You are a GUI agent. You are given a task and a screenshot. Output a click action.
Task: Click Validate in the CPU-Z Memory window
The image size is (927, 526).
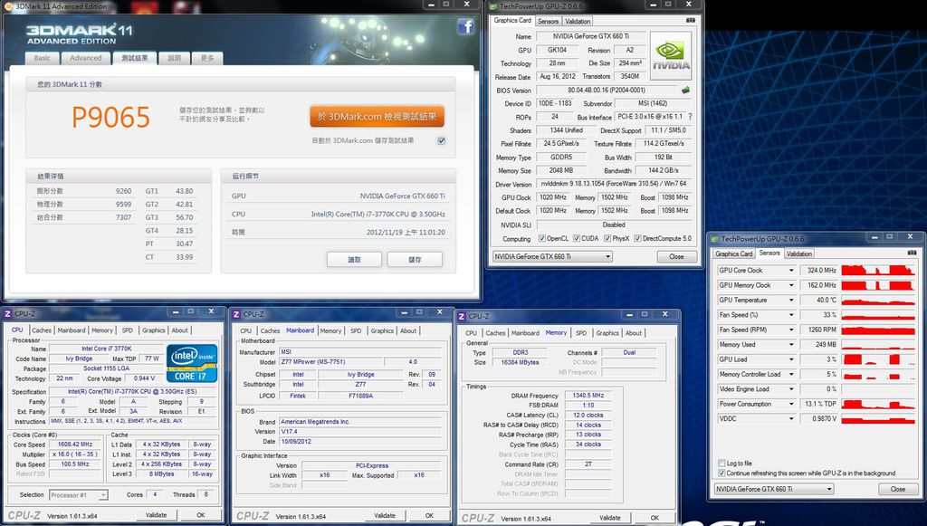[610, 518]
